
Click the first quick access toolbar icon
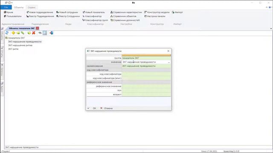[6, 3]
